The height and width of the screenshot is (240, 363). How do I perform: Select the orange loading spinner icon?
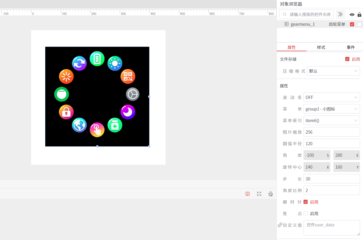tap(66, 76)
